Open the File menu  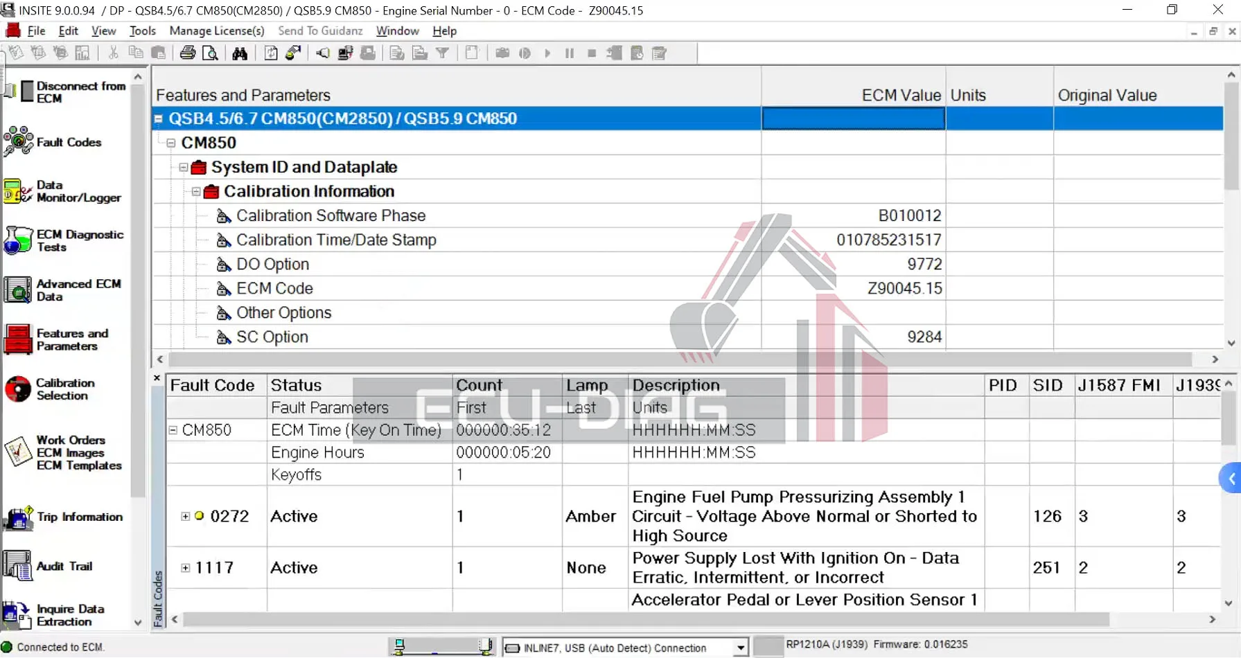point(36,31)
